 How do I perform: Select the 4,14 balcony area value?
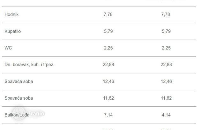tap(166, 115)
